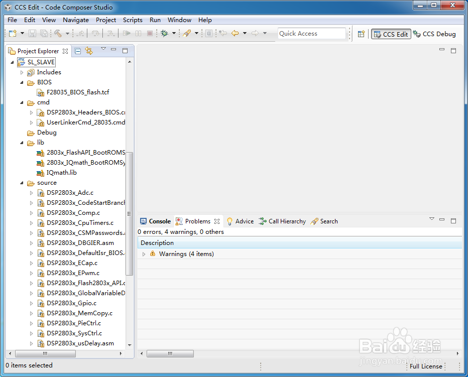Image resolution: width=468 pixels, height=377 pixels.
Task: Open the Back navigation history dropdown
Action: coord(245,33)
